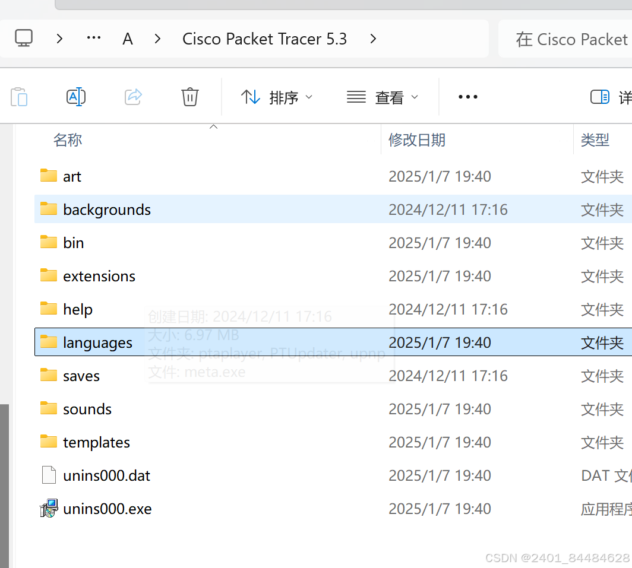Select the bin folder
This screenshot has height=568, width=632.
333,243
